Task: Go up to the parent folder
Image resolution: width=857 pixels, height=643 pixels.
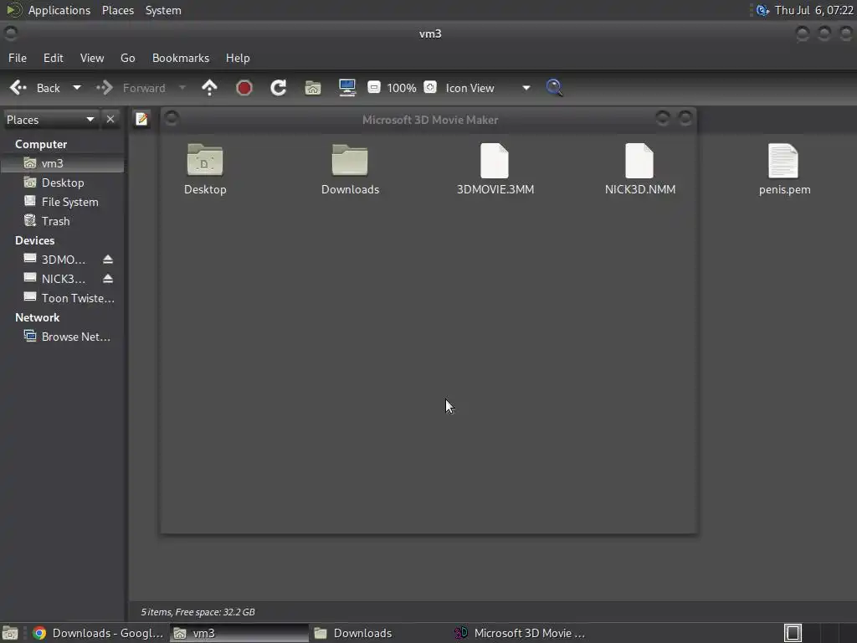Action: pos(209,88)
